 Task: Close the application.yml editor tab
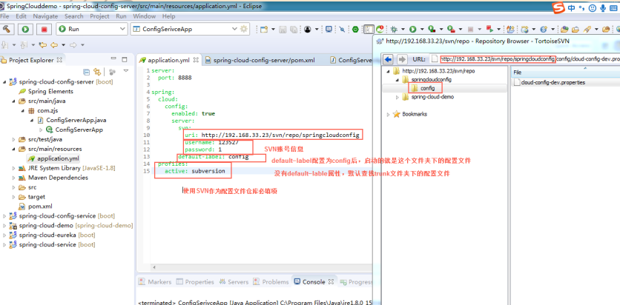click(196, 61)
